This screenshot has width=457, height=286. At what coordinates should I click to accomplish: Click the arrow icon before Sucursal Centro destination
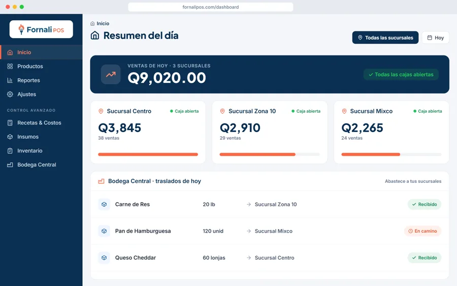tap(249, 258)
